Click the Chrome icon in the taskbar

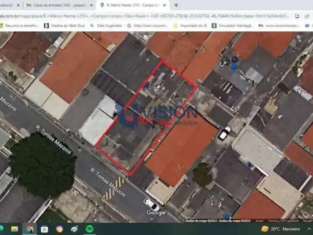[29, 229]
